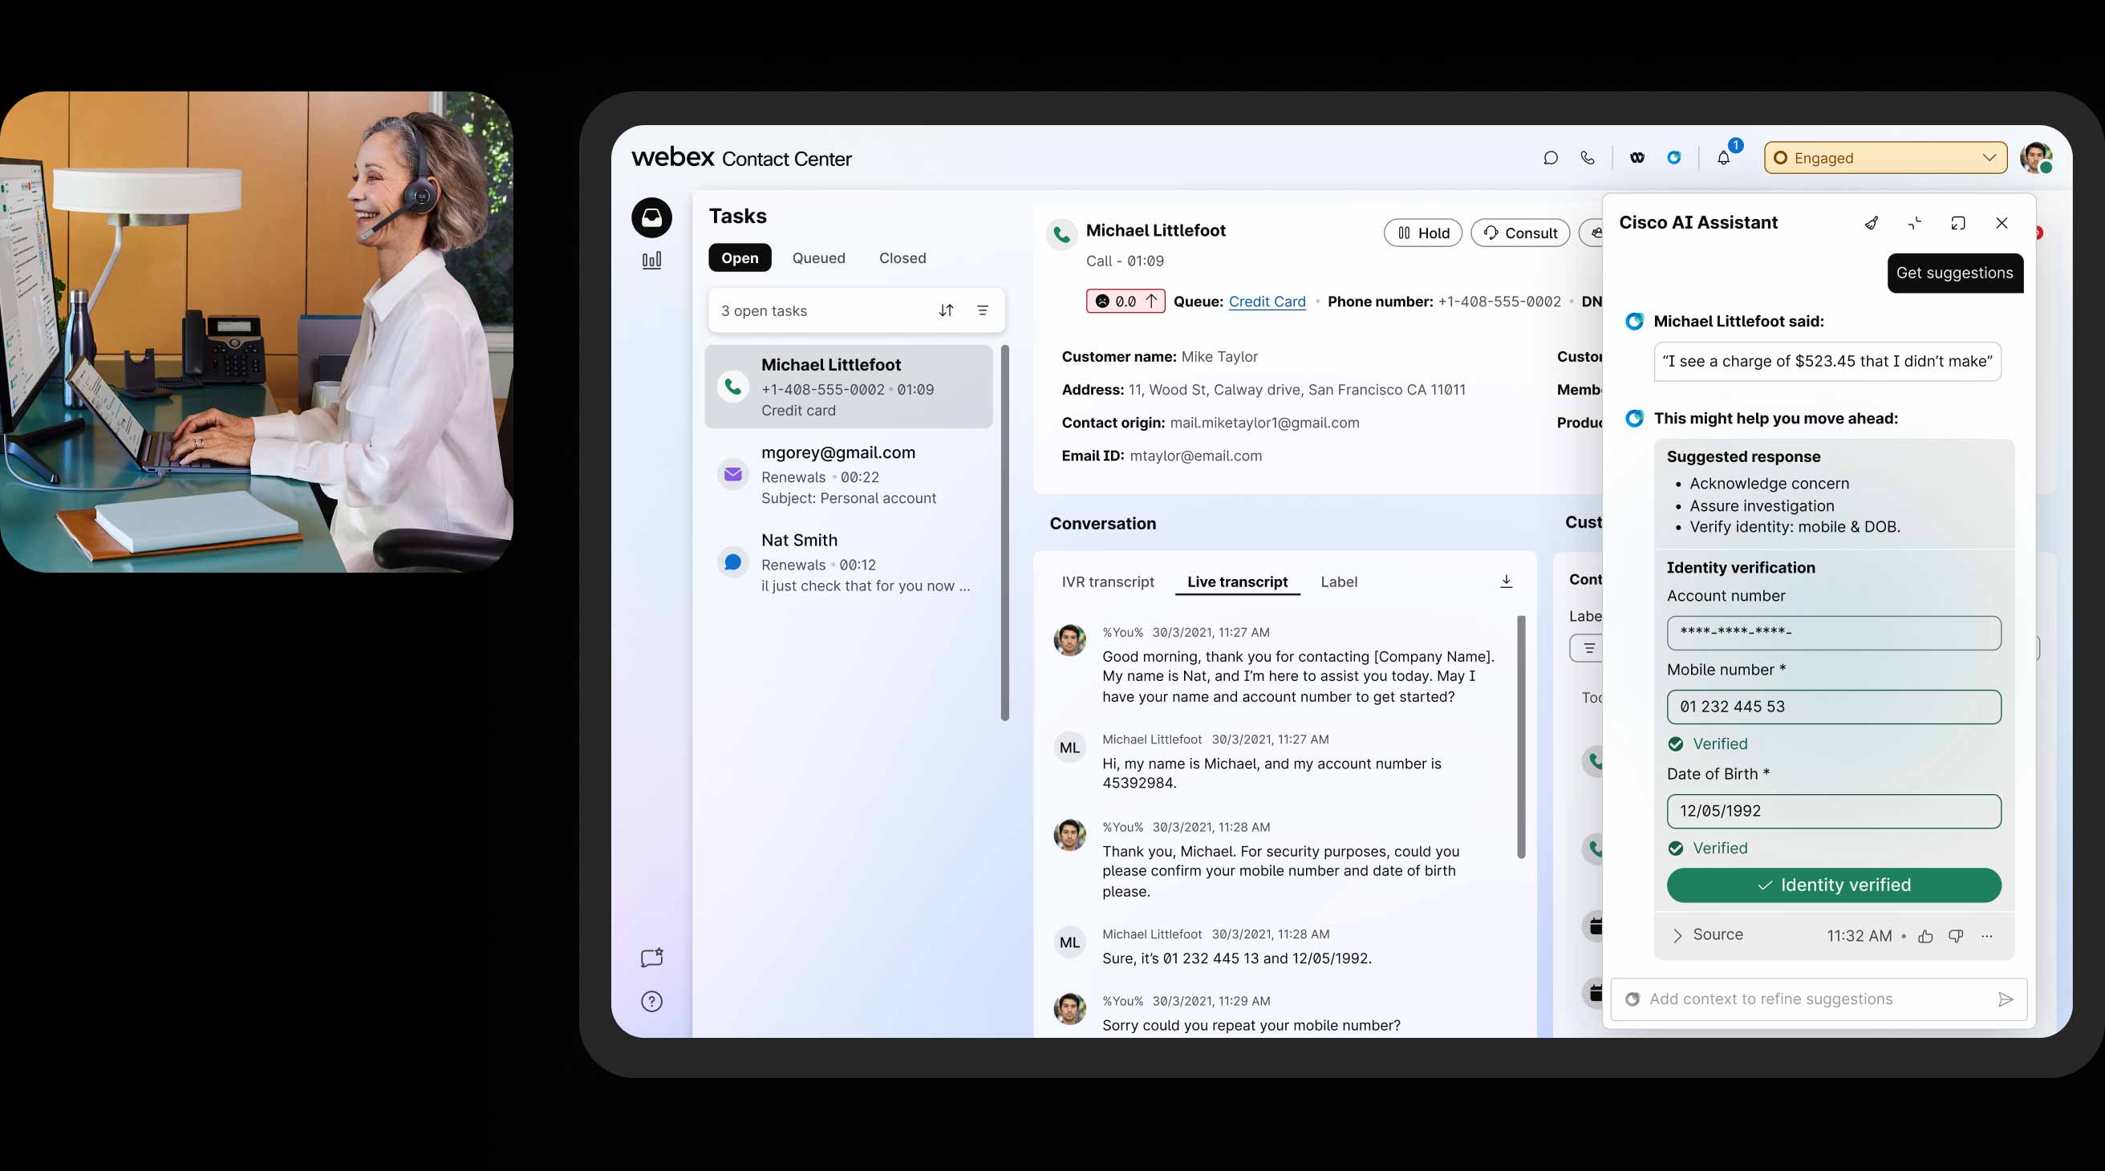
Task: Click the help question mark icon
Action: pyautogui.click(x=651, y=1001)
